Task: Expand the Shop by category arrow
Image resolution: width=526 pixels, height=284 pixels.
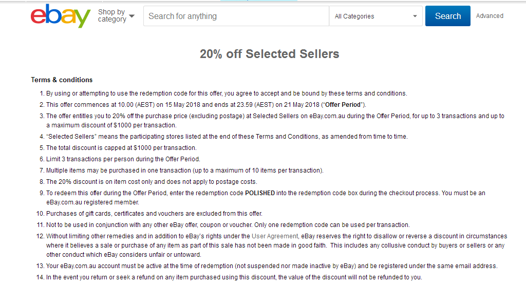Action: click(132, 16)
